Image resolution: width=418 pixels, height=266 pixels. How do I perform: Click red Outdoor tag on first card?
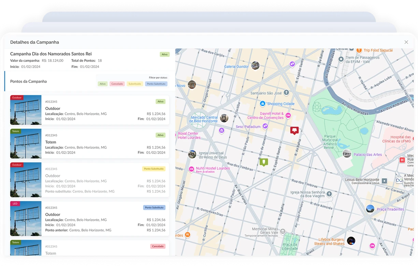[x=17, y=98]
